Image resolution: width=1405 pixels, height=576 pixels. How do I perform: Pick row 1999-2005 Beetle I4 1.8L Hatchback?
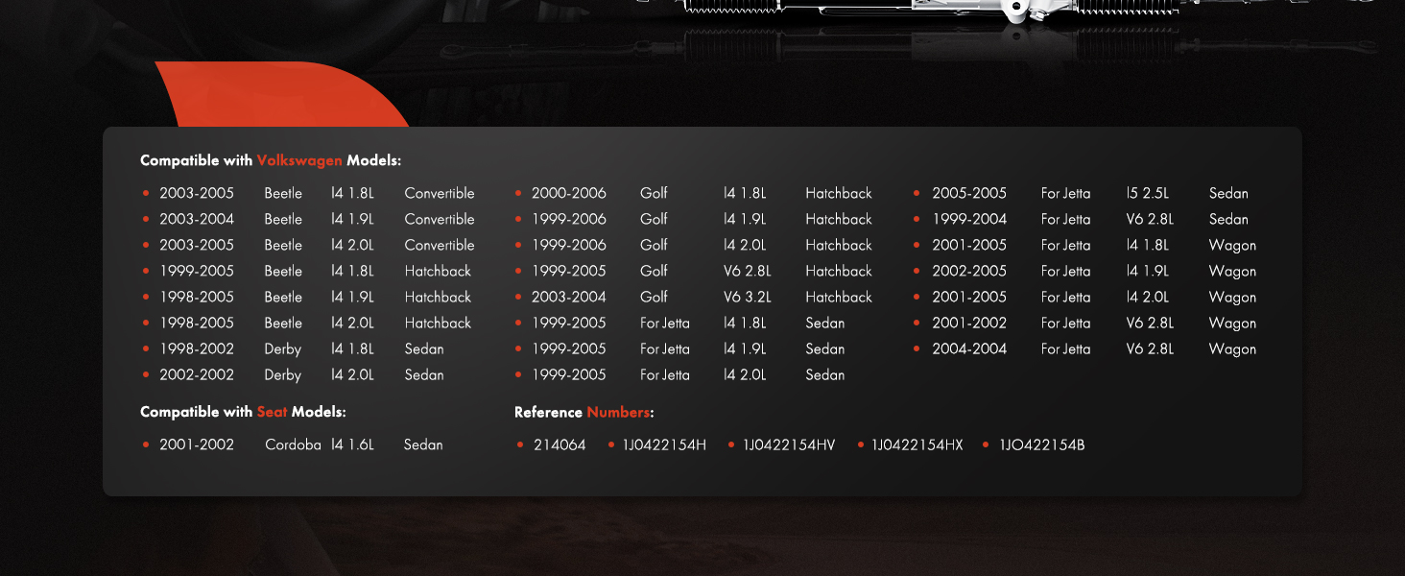click(x=307, y=271)
